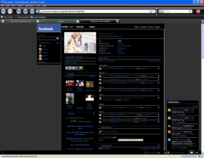Open Matthew Lind friend thumbnail

[70, 99]
